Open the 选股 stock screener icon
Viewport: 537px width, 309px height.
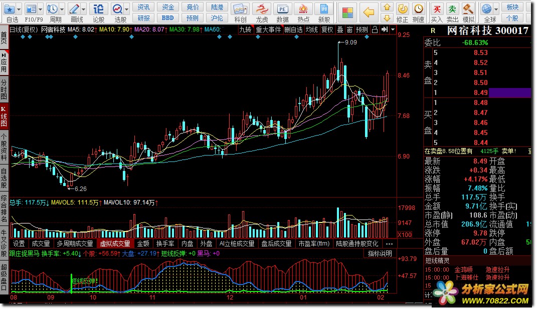click(117, 9)
